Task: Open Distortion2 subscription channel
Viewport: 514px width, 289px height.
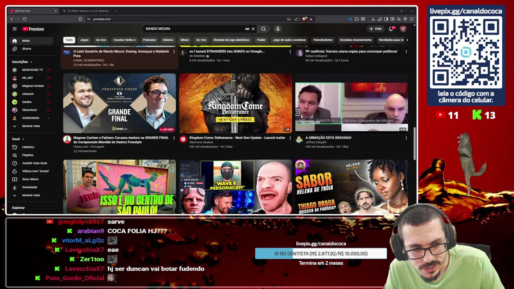Action: point(32,110)
